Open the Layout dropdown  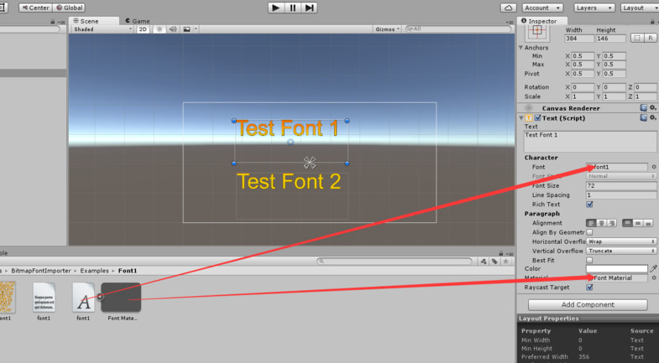click(639, 8)
